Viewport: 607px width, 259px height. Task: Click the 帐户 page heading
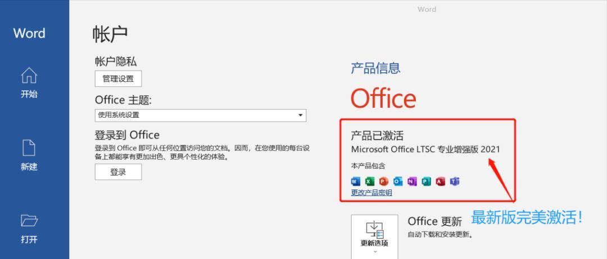[110, 34]
